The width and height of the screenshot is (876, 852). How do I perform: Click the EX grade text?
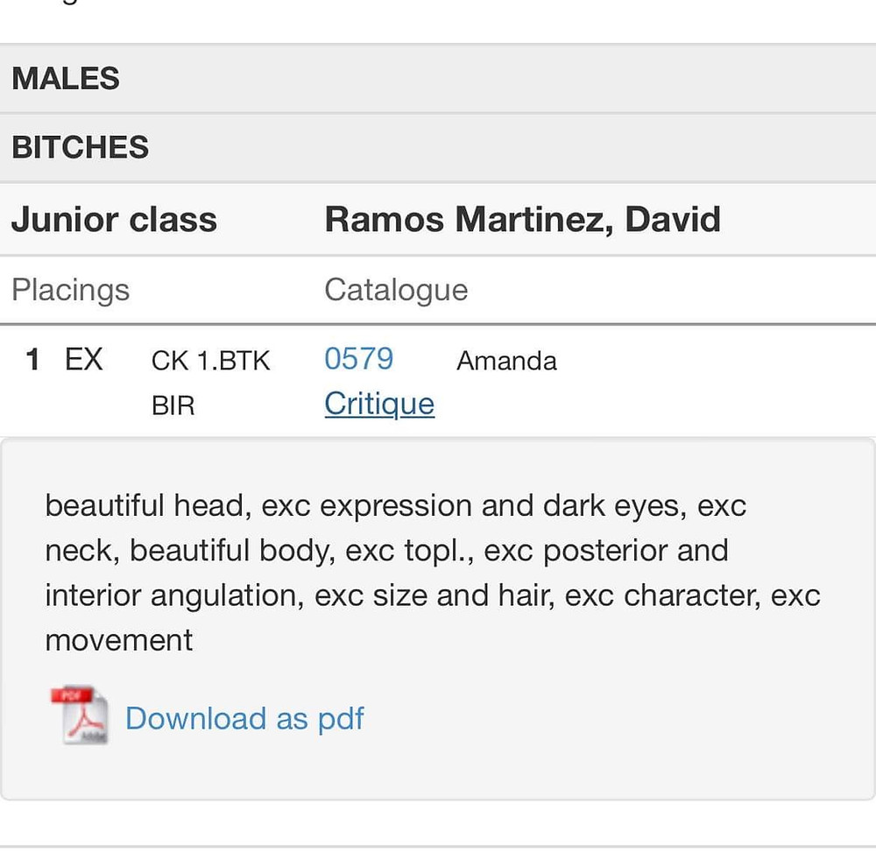click(84, 359)
